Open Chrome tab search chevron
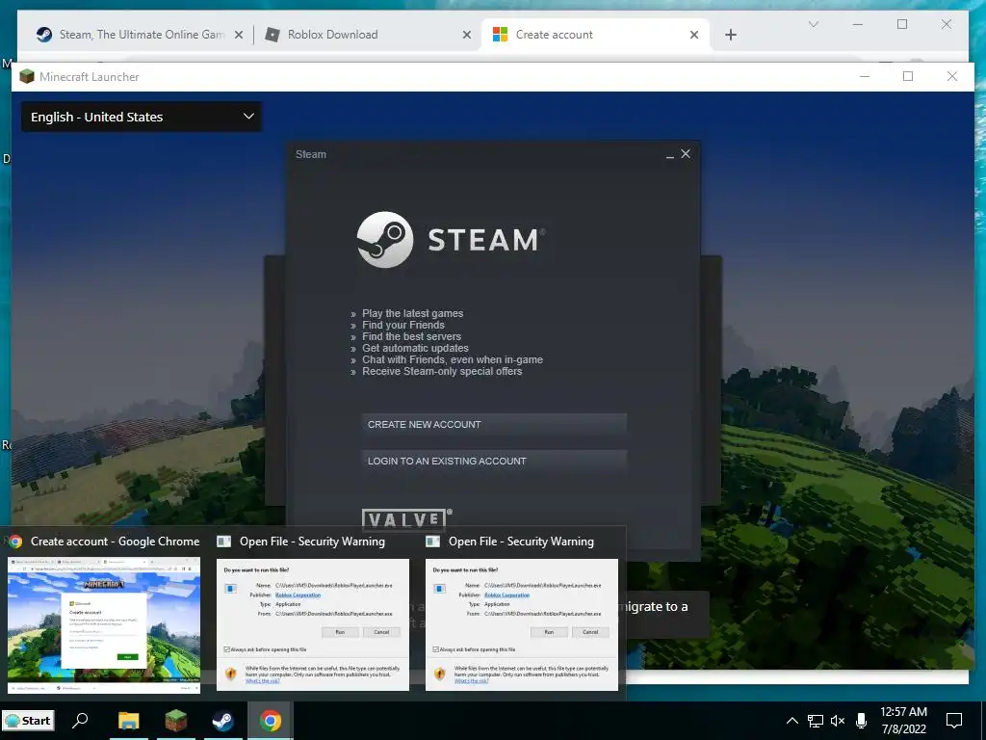The image size is (986, 740). [x=813, y=24]
